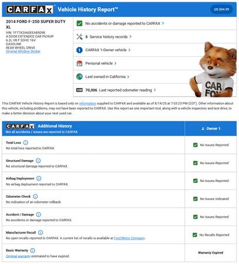Open the Basic Warranty info icon
Image resolution: width=239 pixels, height=264 pixels.
(33, 251)
